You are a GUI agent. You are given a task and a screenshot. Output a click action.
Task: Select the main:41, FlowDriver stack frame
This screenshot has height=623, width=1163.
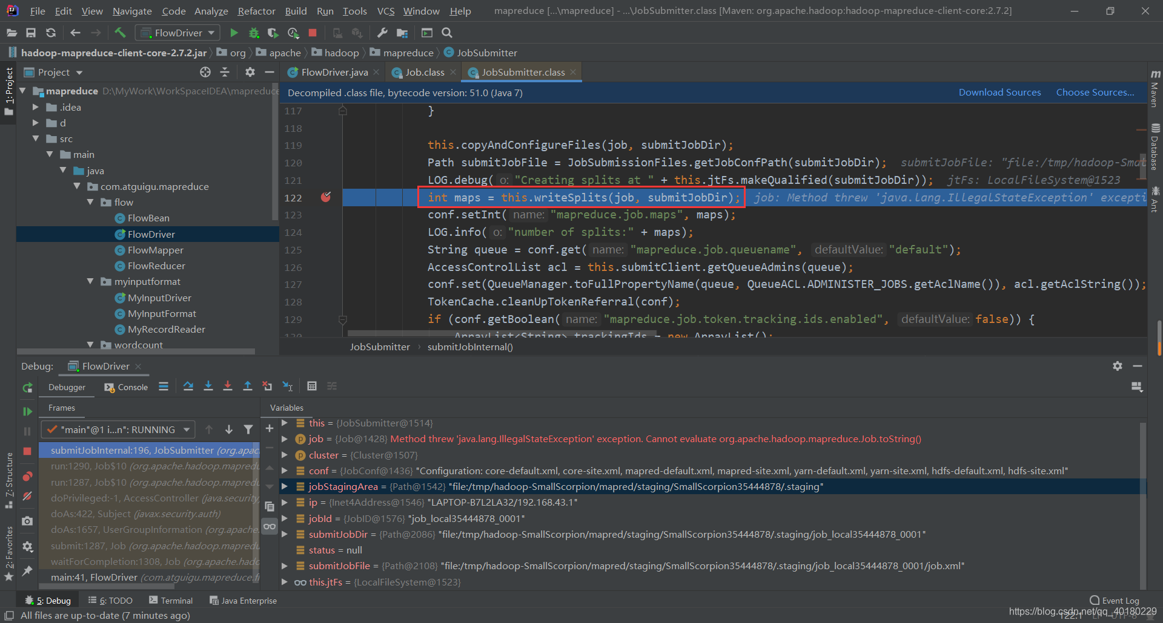(150, 577)
